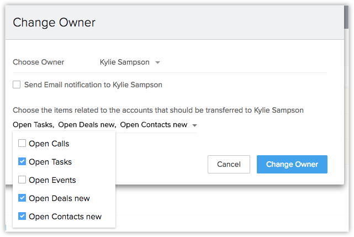
Task: Click the dialog scrollbar at top right
Action: 346,14
